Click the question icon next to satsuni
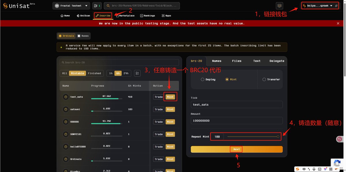This screenshot has width=346, height=172. point(66,109)
